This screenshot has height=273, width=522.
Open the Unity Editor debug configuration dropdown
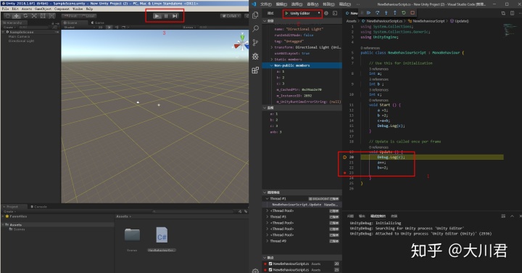[305, 13]
